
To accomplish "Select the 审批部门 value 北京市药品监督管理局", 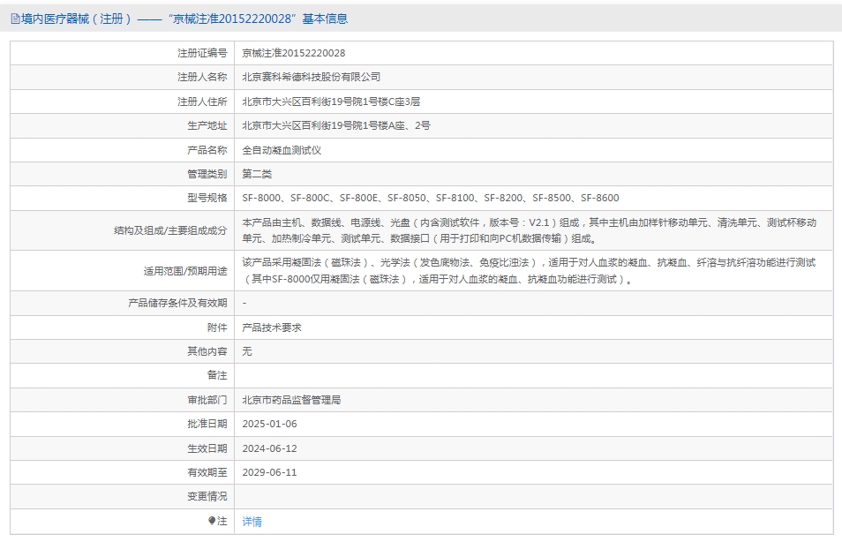I will pyautogui.click(x=292, y=400).
